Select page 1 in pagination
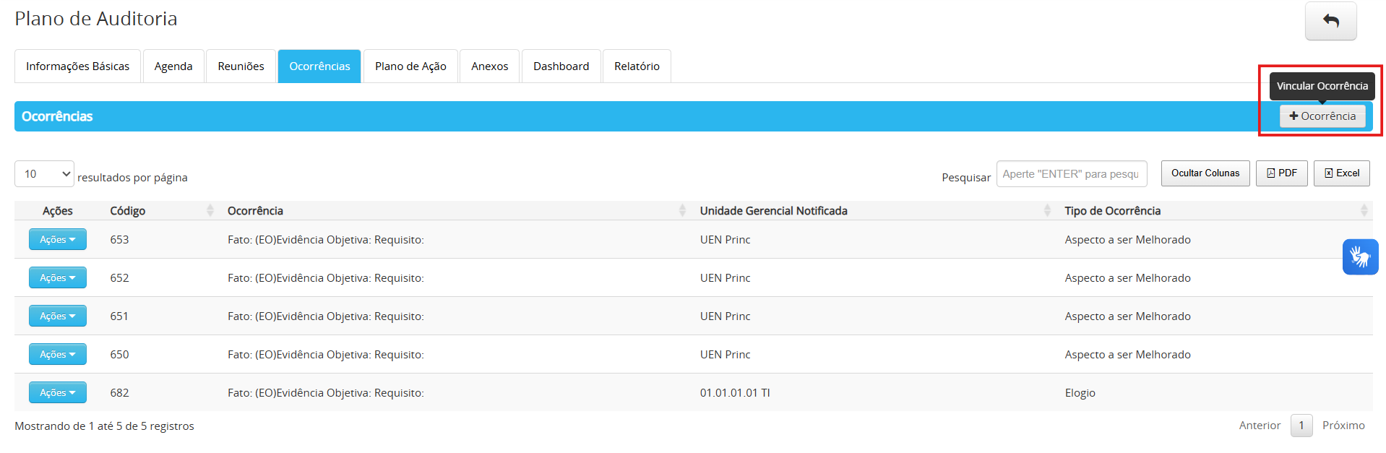Viewport: 1386px width, 453px height. pyautogui.click(x=1301, y=426)
